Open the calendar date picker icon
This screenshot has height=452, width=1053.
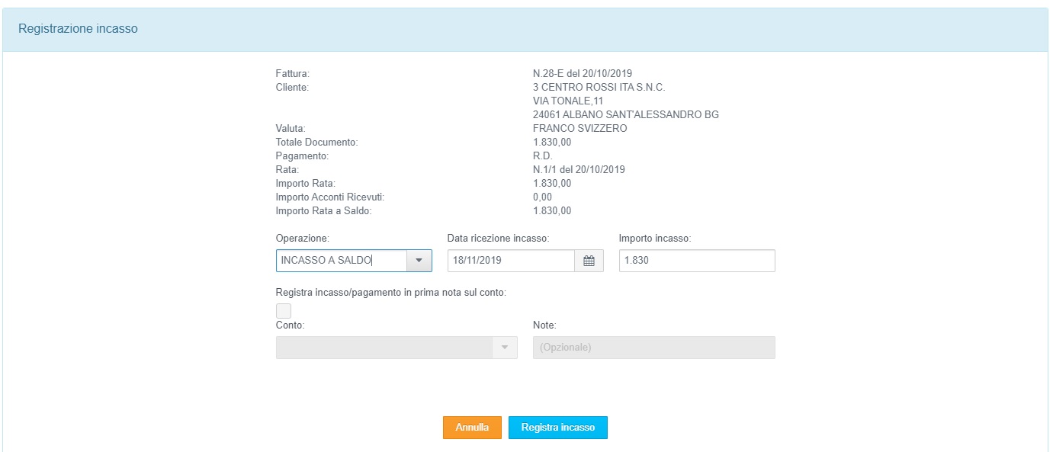[589, 261]
